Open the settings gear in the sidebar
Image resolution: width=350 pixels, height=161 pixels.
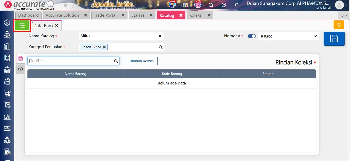click(7, 22)
